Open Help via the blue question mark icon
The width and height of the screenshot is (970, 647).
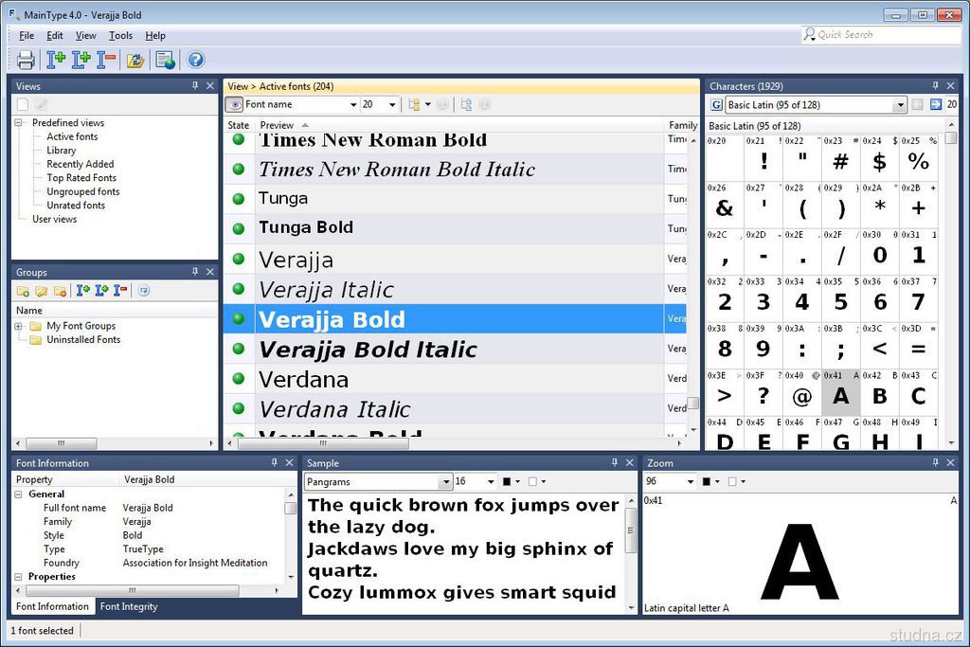click(196, 60)
